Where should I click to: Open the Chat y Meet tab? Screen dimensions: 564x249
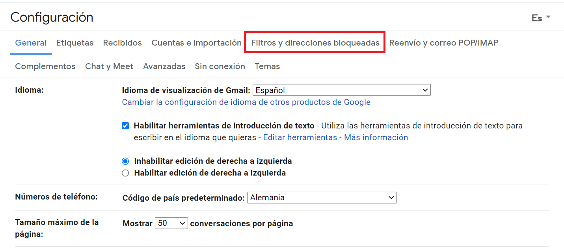coord(109,66)
